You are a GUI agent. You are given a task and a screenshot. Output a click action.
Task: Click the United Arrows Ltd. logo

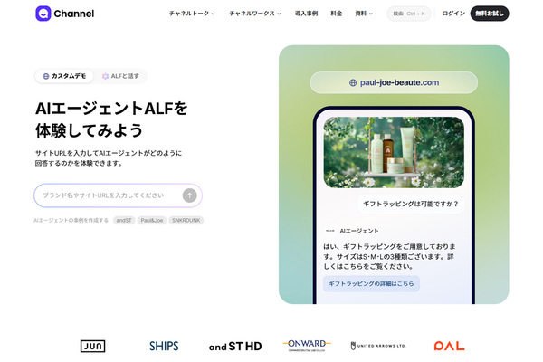(x=377, y=346)
